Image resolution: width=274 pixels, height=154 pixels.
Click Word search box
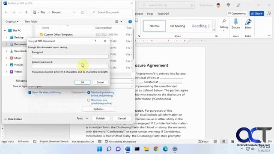coord(167,5)
